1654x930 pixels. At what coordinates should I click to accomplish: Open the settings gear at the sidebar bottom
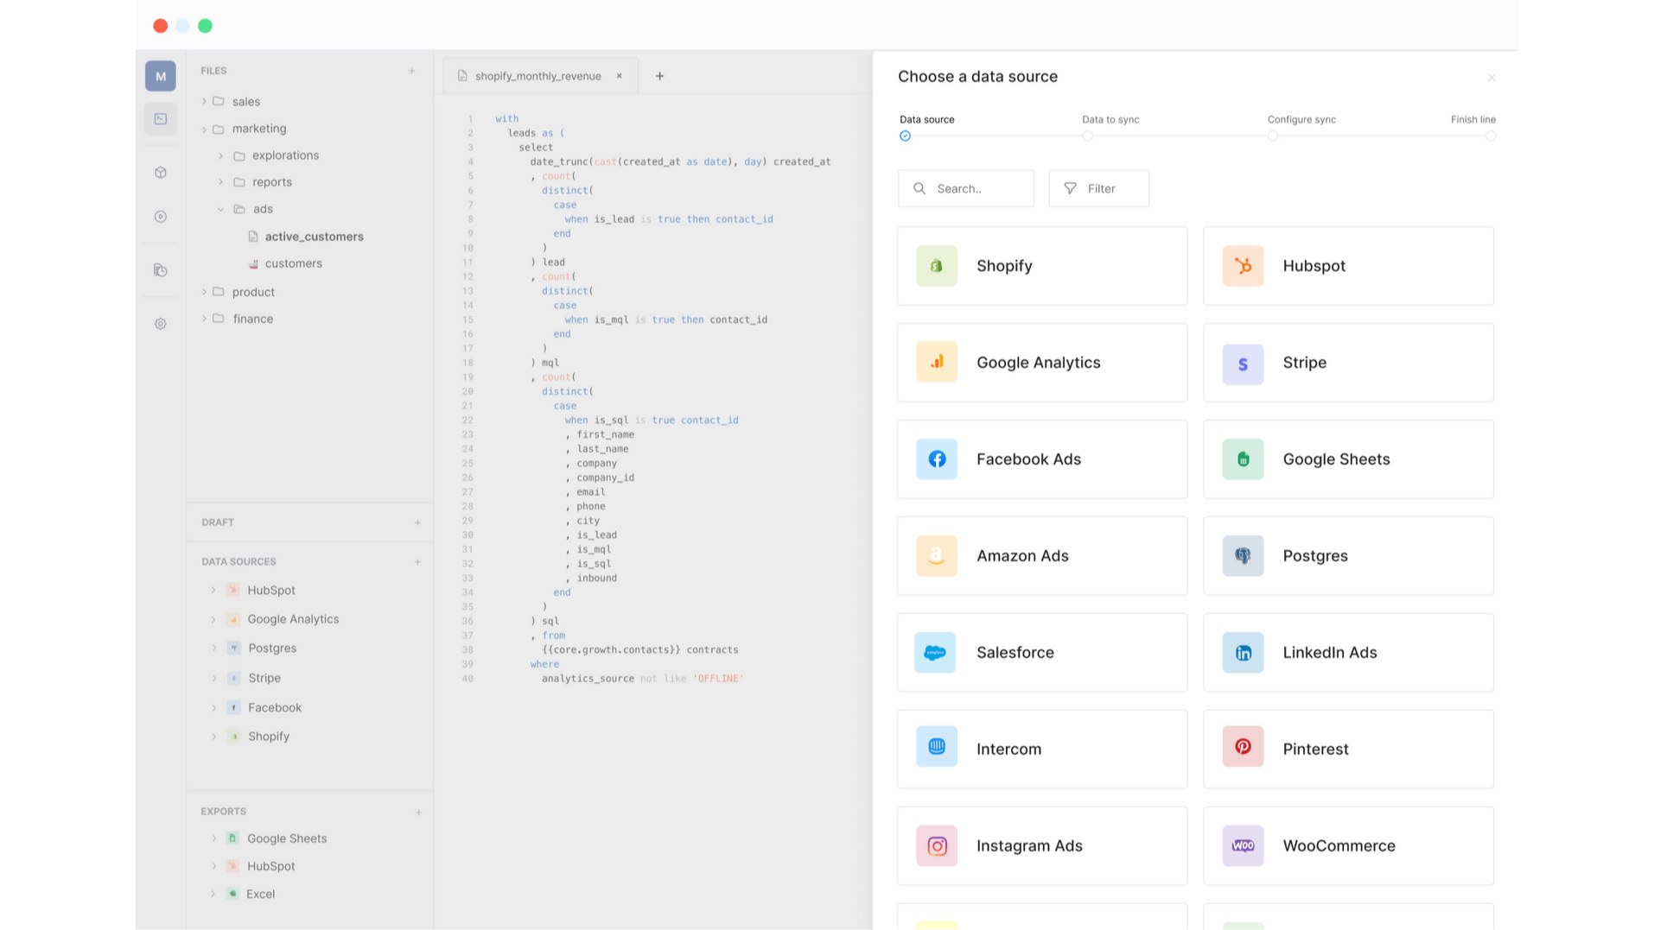click(x=160, y=324)
